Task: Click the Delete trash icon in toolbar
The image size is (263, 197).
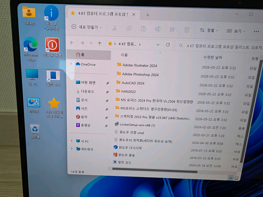Action: point(187,30)
